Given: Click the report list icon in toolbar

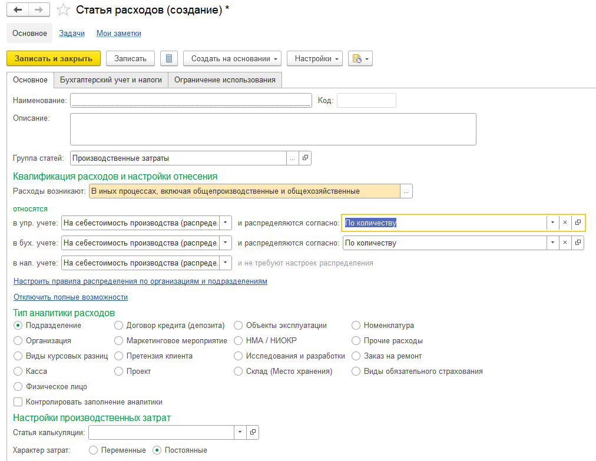Looking at the screenshot, I should coord(169,59).
